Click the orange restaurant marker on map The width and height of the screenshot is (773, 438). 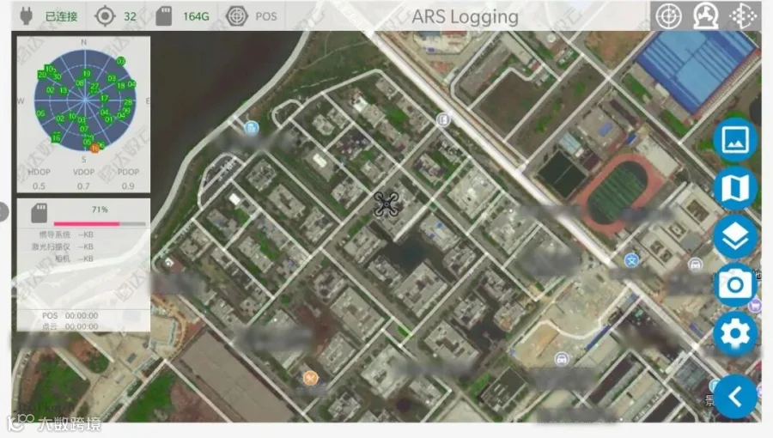click(310, 378)
